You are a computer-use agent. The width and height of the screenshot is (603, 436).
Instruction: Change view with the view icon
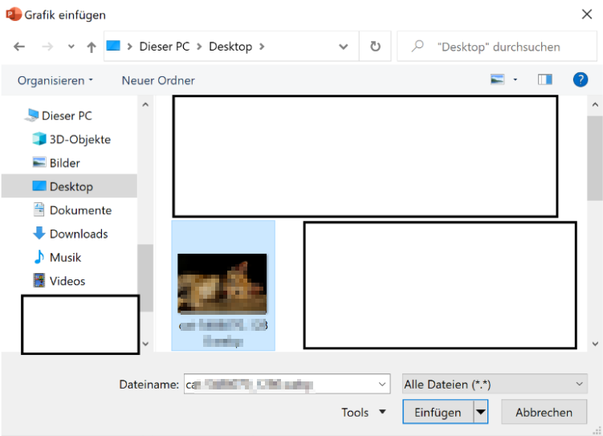pos(497,79)
